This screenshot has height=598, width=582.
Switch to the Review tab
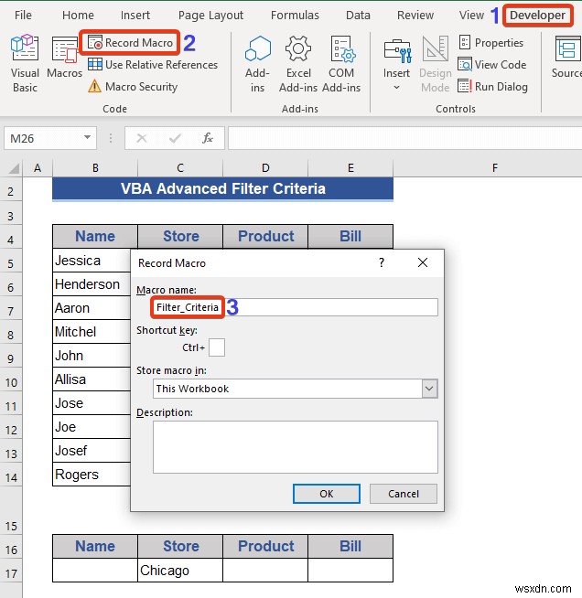pos(415,16)
